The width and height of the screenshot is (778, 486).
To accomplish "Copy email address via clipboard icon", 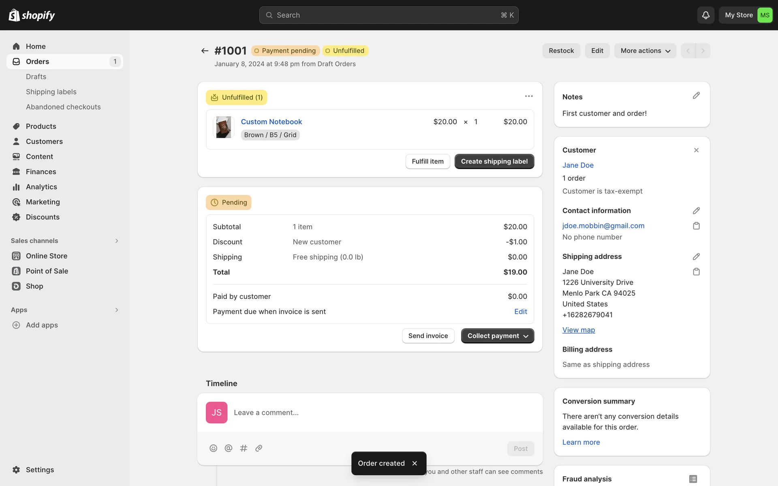I will 696,226.
